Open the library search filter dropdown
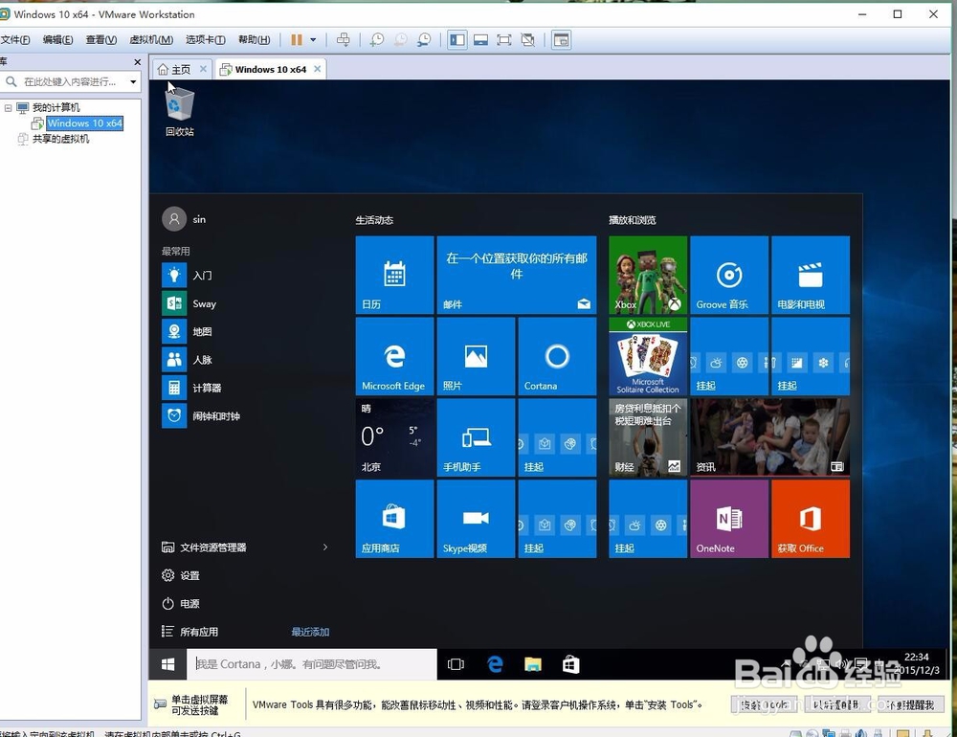This screenshot has height=737, width=957. pos(133,82)
